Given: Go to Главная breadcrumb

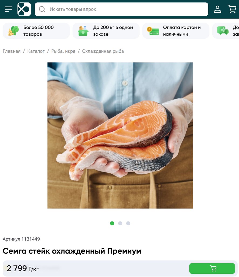Looking at the screenshot, I should point(12,51).
